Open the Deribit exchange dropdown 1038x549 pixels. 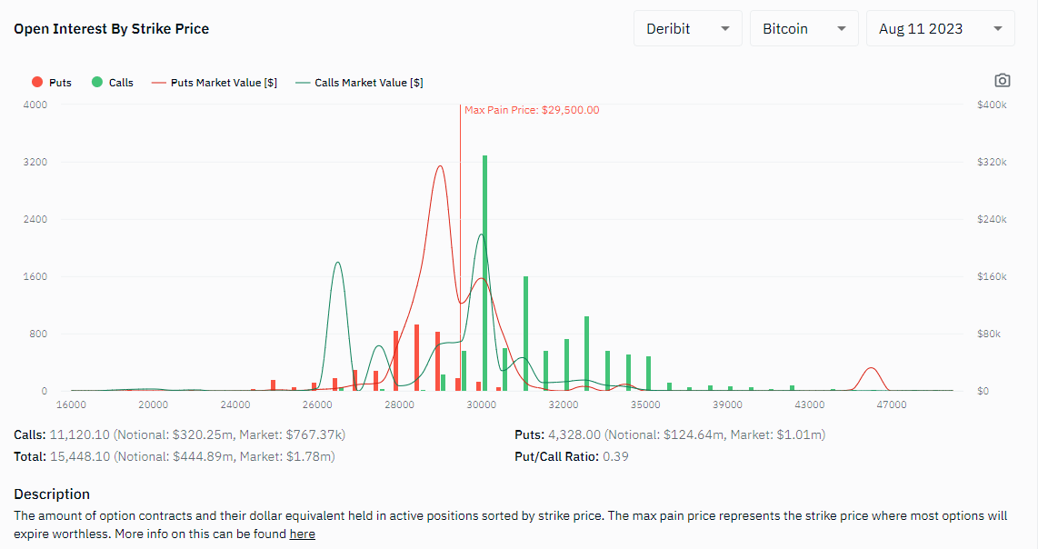pyautogui.click(x=688, y=28)
